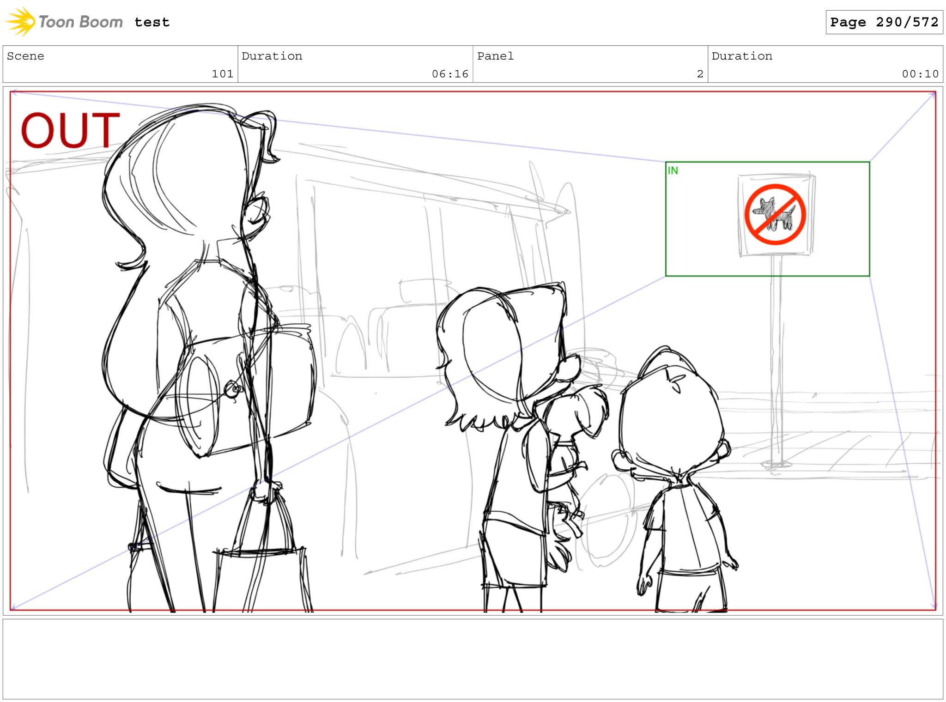Click the no-dogs prohibition sign
946x702 pixels.
click(775, 214)
